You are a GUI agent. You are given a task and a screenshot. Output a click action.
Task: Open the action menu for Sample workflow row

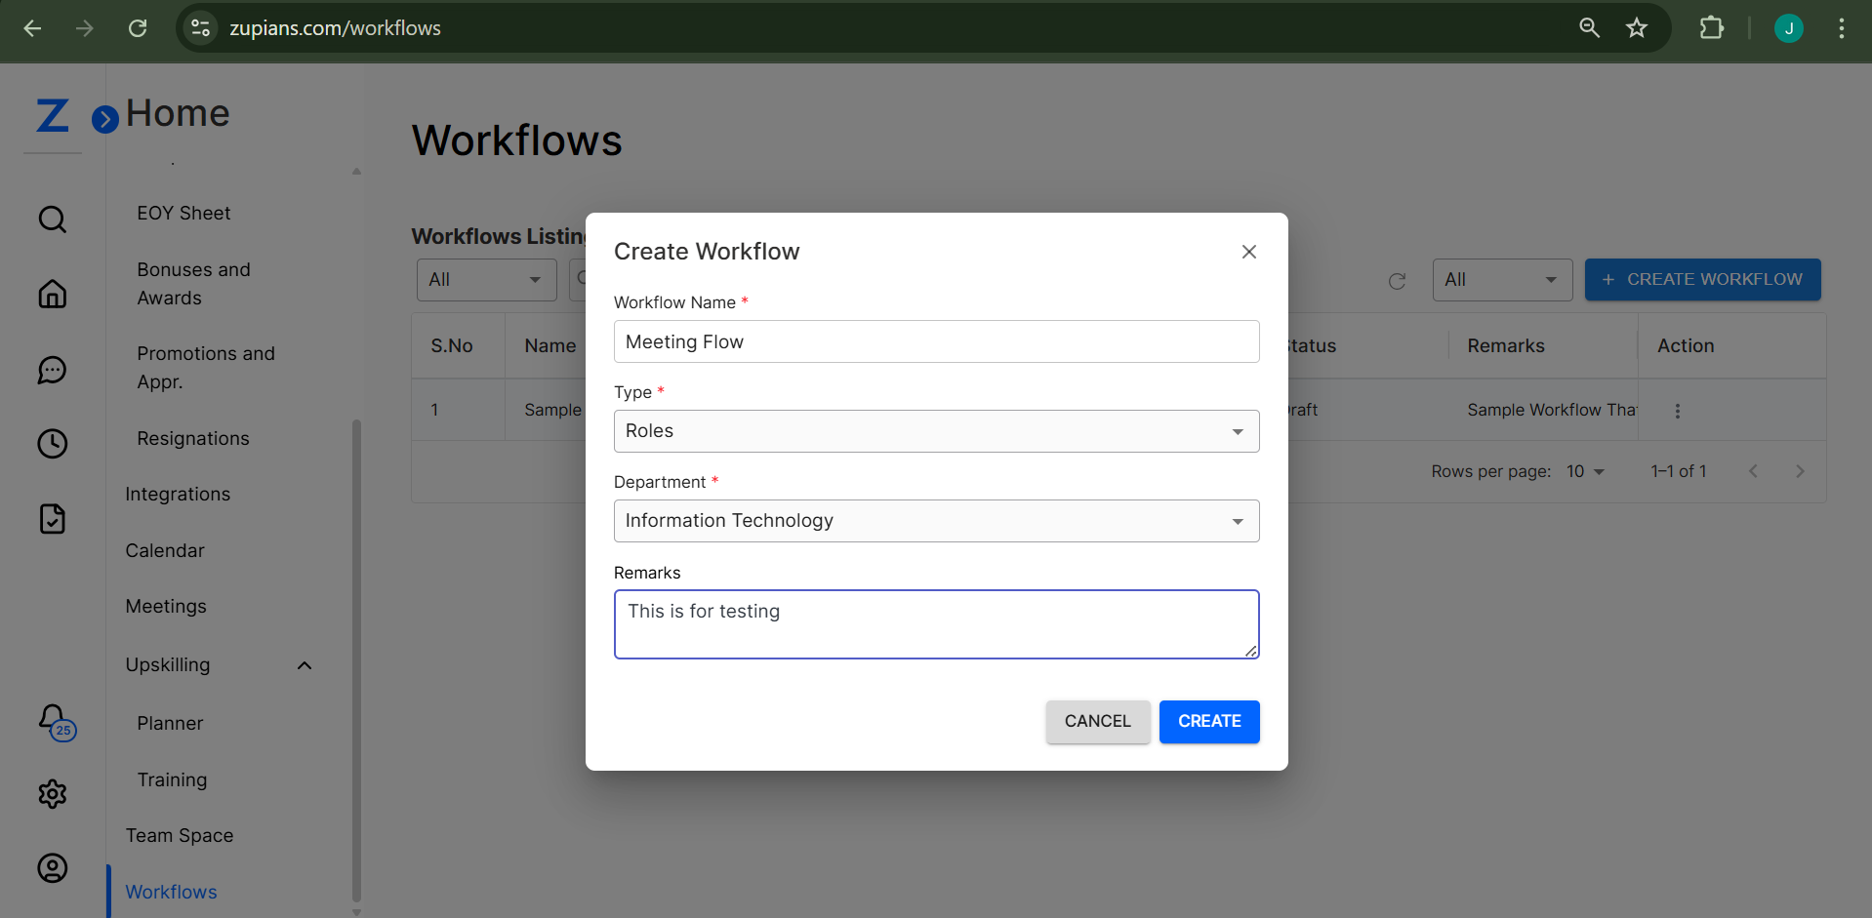[x=1677, y=411]
